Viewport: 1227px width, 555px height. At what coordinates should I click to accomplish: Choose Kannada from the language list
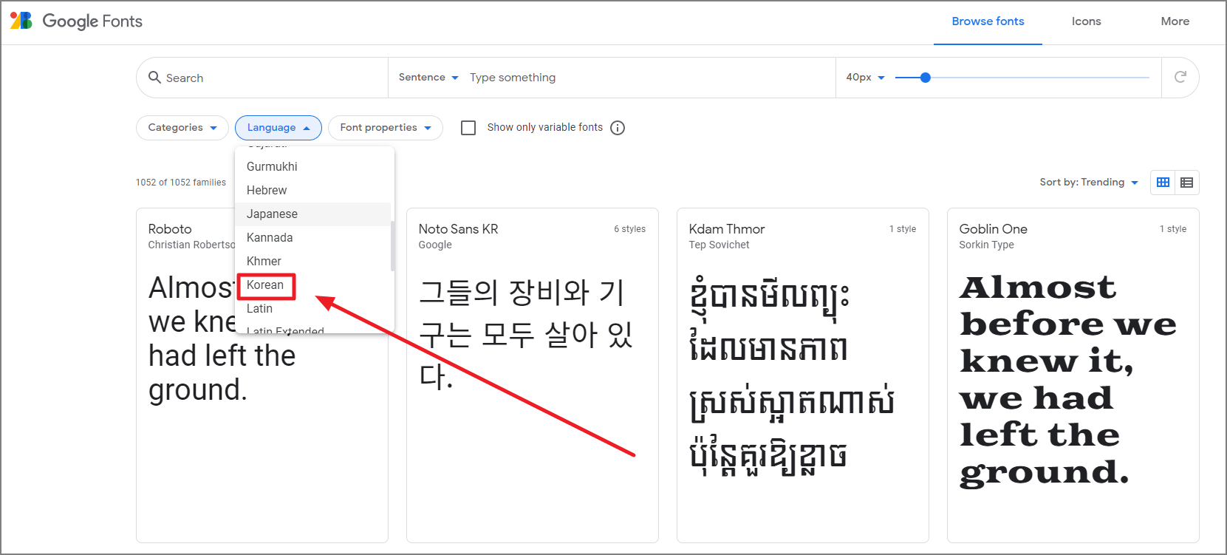coord(314,238)
